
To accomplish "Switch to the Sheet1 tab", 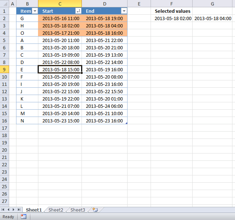I will 34,210.
